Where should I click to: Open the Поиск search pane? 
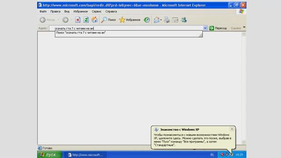[x=108, y=20]
